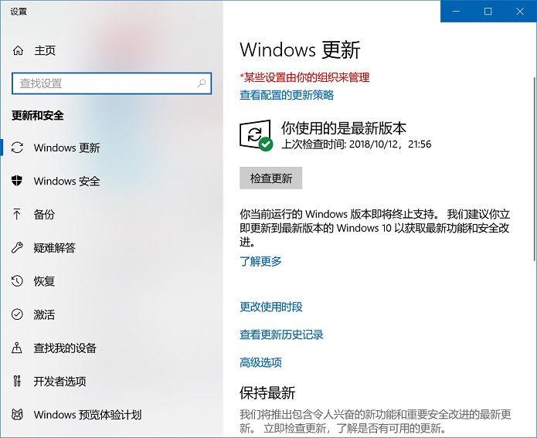Open 开发者选项 page

click(111, 381)
